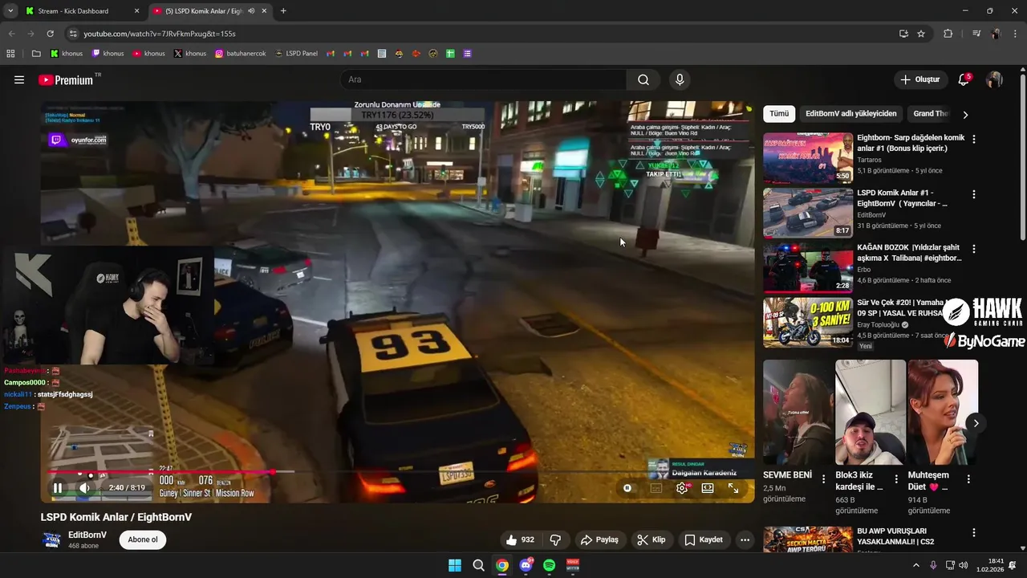
Task: Open options for 'BU AWP VURUŞLARI' video
Action: coord(974,532)
